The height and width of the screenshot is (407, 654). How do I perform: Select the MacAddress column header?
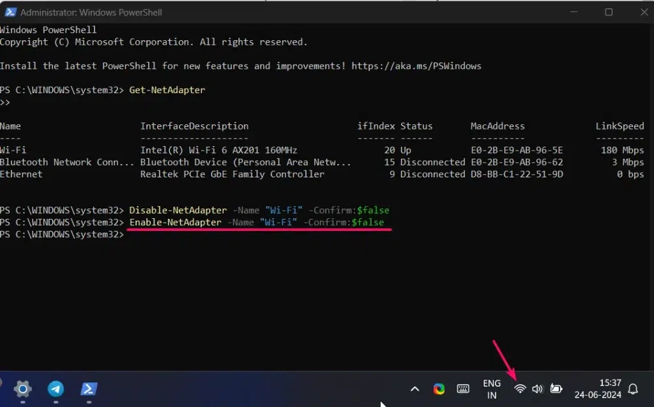coord(498,126)
